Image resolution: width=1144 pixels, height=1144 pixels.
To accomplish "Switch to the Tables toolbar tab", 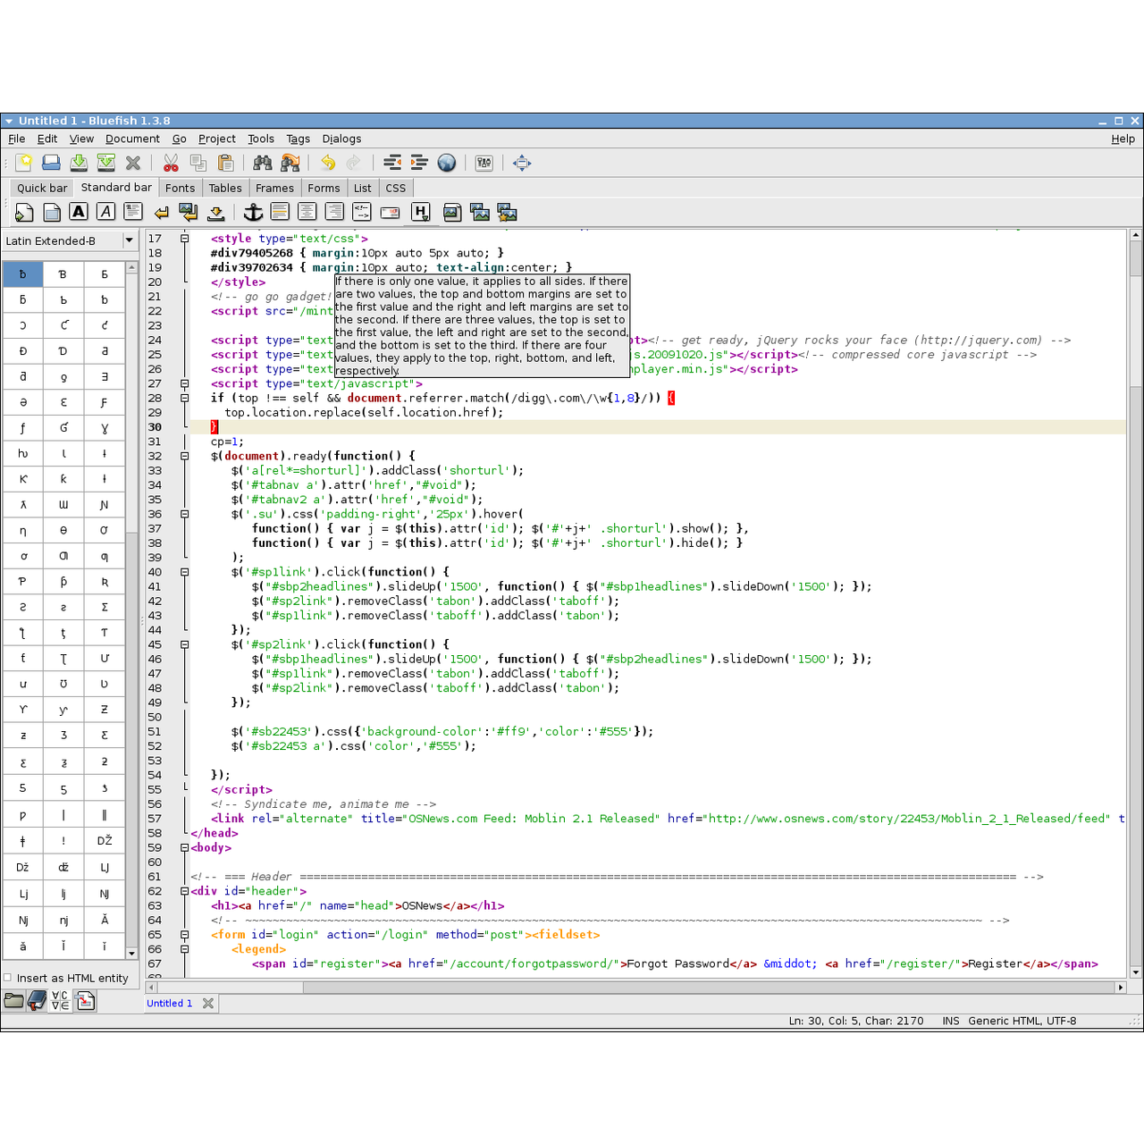I will [x=225, y=188].
